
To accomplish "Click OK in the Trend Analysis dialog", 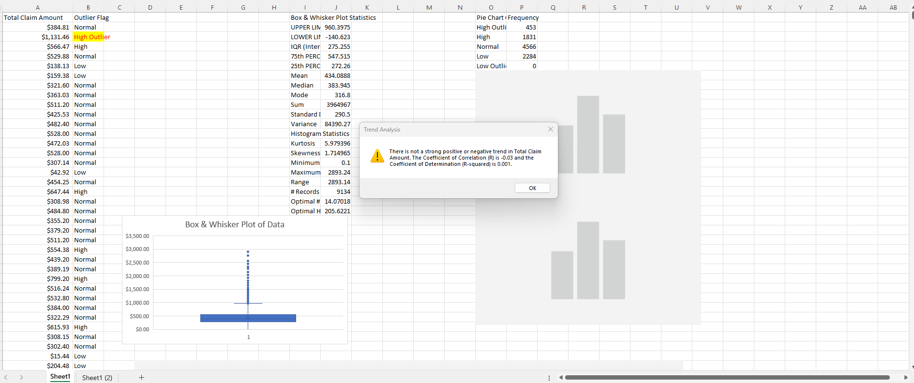I will pos(532,188).
